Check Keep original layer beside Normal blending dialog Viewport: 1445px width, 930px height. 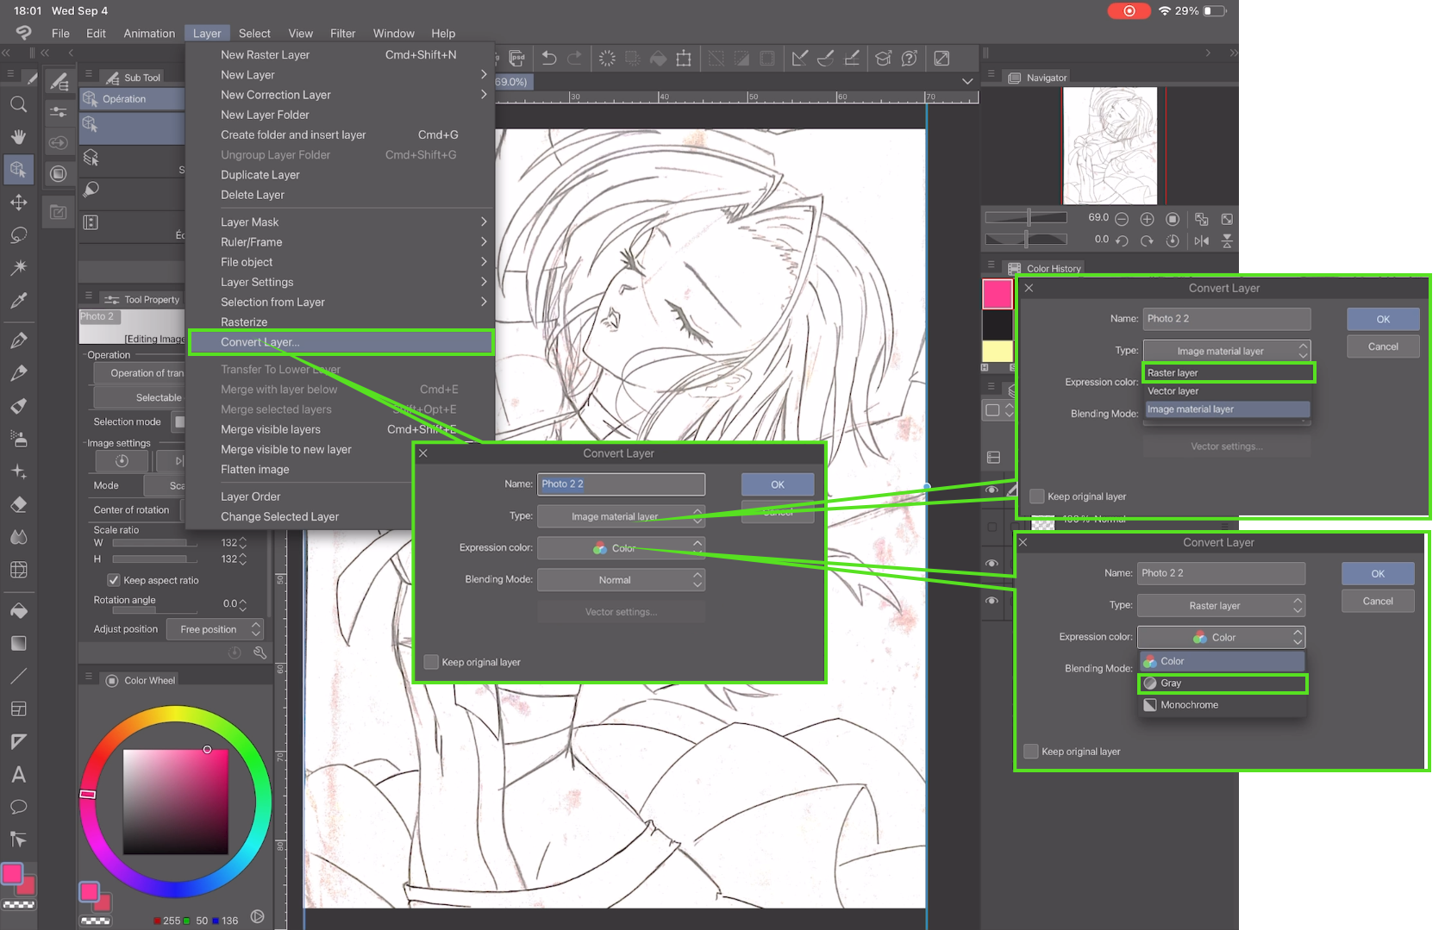click(x=432, y=662)
